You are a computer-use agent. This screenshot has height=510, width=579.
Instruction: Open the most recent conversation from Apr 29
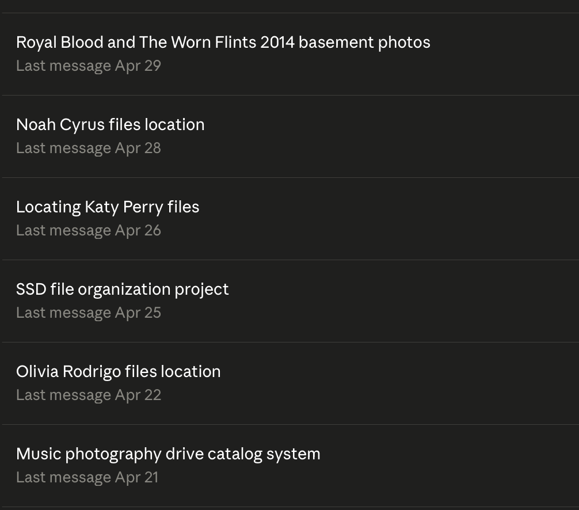point(290,54)
